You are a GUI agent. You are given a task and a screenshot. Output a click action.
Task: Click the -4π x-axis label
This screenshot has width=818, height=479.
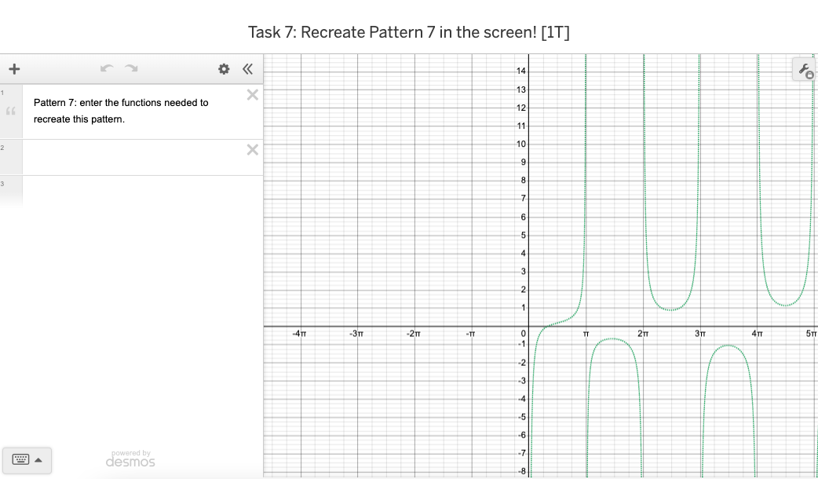(298, 334)
